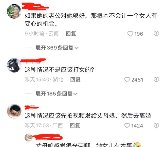
Task: Expand 369 replies chevron
Action: coord(76,48)
